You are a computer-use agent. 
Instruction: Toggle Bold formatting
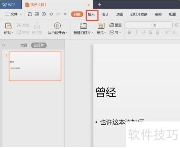[129, 32]
